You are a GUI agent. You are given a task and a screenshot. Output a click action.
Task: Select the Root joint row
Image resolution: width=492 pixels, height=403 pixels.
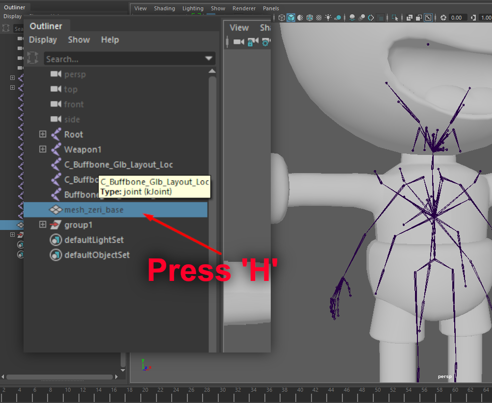115,134
